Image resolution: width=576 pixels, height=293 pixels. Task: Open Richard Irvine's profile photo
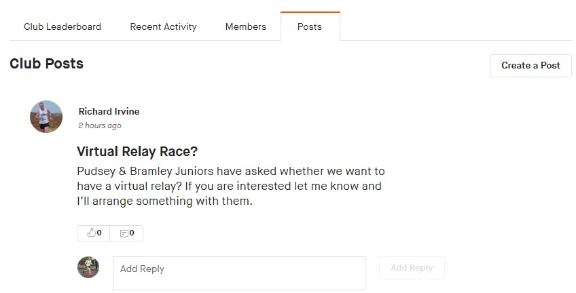click(x=46, y=117)
